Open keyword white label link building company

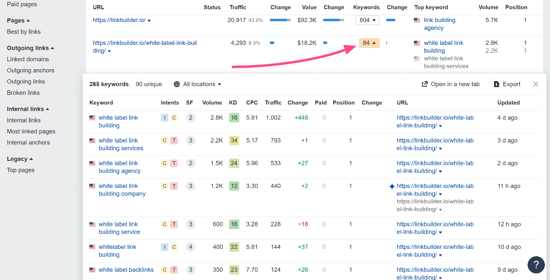point(122,190)
